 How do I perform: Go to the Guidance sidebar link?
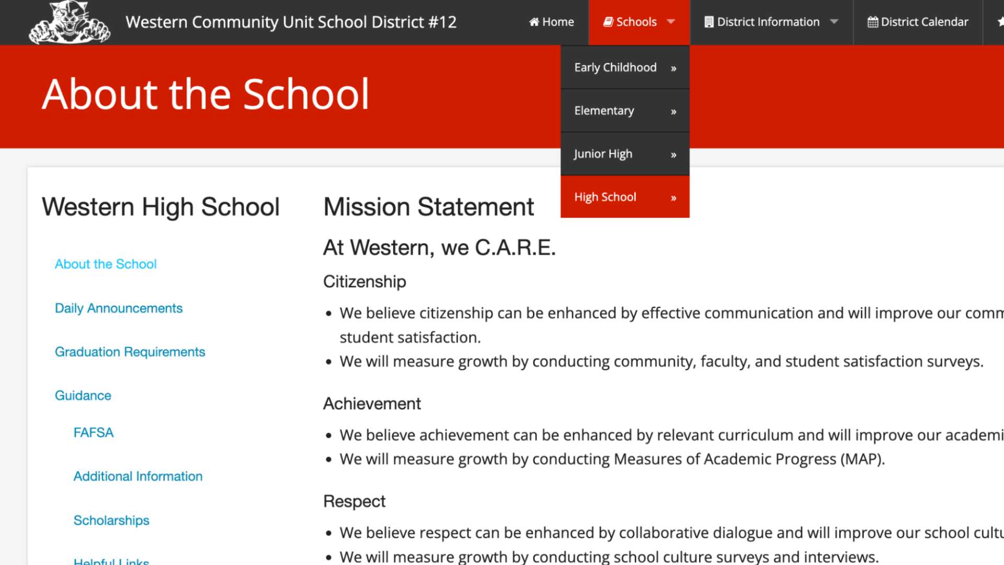[83, 395]
